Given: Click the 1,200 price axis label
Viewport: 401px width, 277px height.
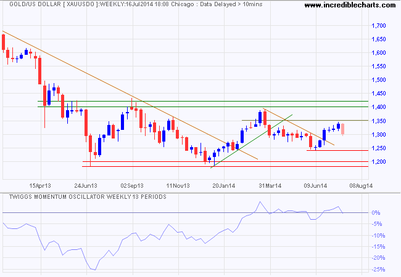Looking at the screenshot, I should (x=379, y=162).
